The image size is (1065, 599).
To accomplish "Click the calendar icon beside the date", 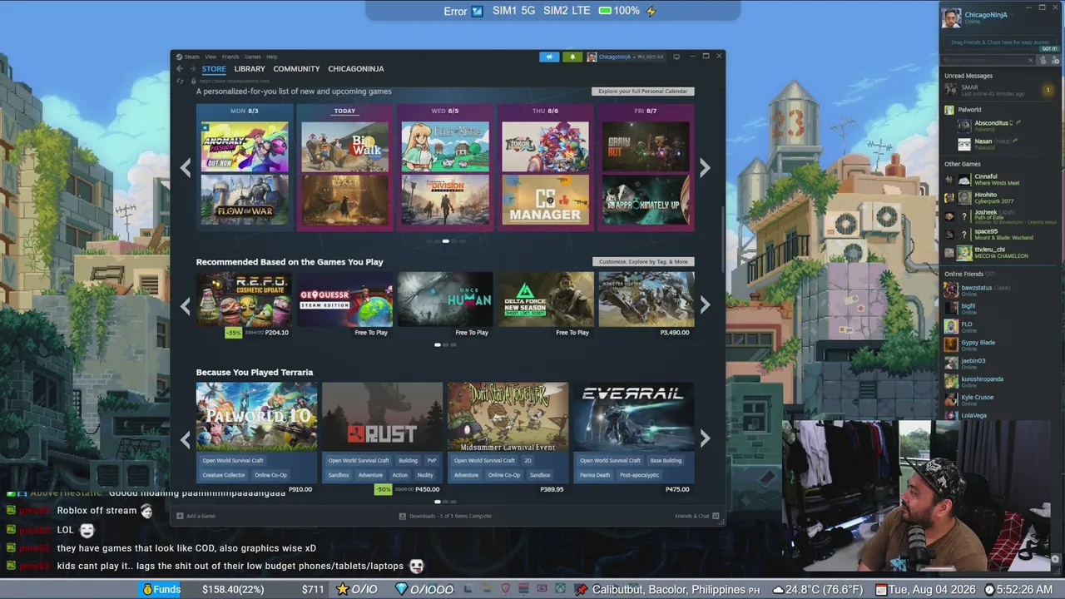I will (x=880, y=589).
